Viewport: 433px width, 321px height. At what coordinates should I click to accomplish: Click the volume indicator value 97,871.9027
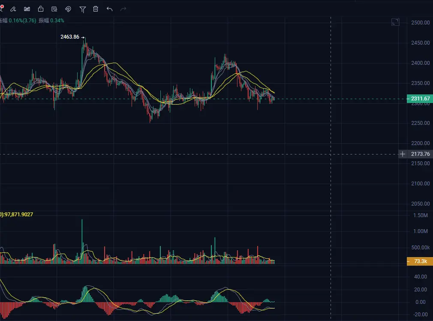(x=18, y=215)
